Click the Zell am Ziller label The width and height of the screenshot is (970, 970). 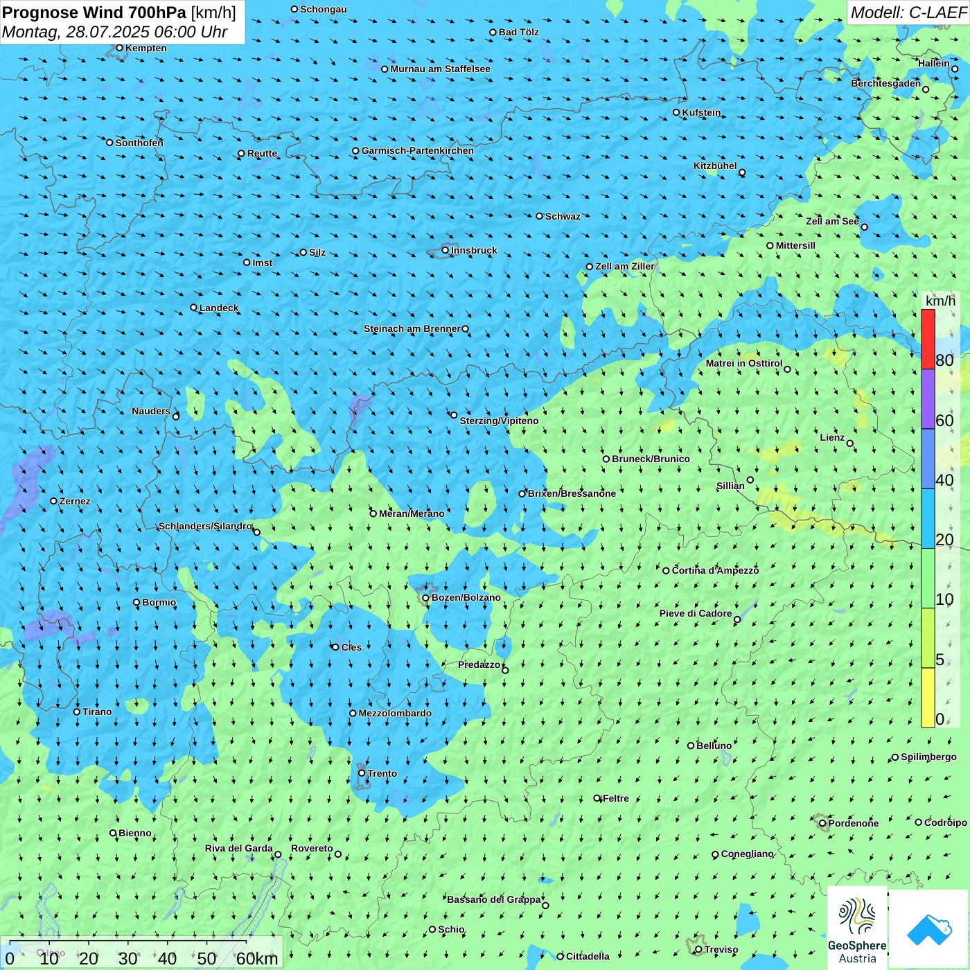pyautogui.click(x=624, y=266)
